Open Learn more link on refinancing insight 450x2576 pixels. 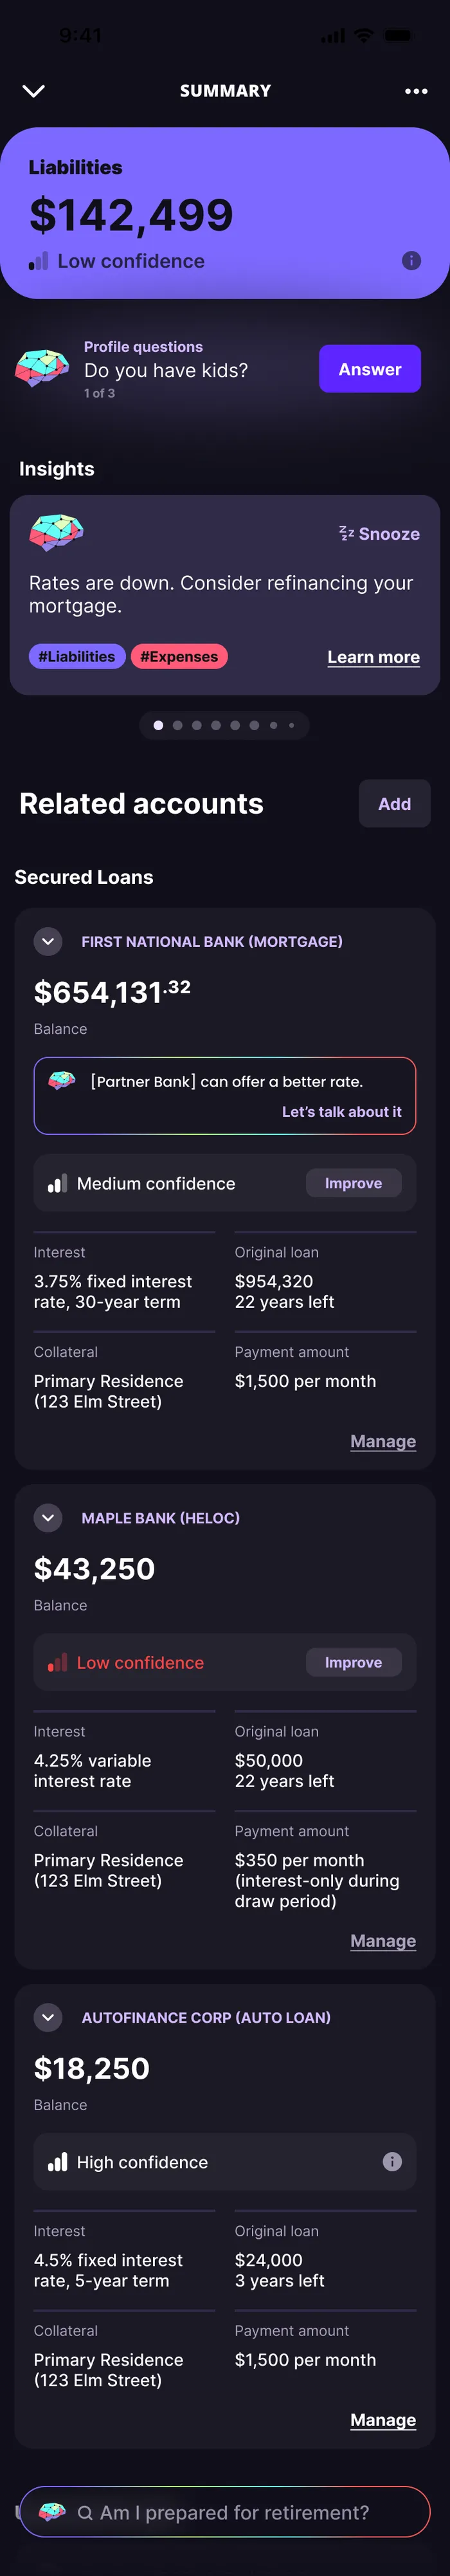[x=374, y=657]
